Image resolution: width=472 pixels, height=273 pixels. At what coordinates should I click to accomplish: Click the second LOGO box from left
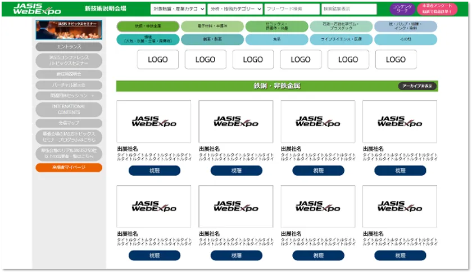205,60
